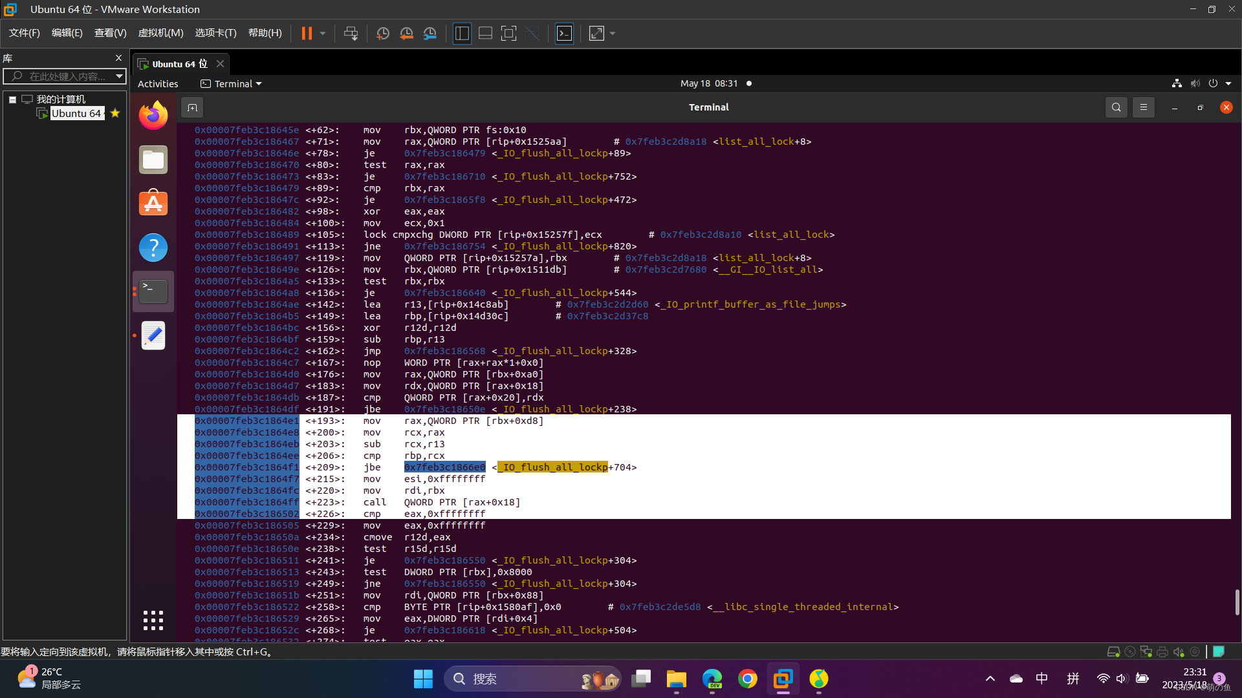Open the library search filter dropdown
The image size is (1242, 698).
pos(119,76)
